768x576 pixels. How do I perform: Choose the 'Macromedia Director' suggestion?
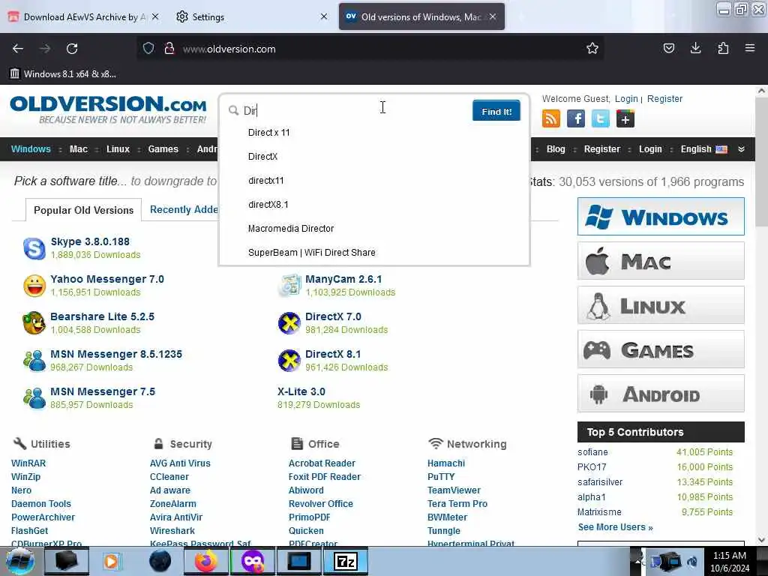pos(374,228)
